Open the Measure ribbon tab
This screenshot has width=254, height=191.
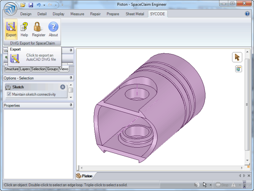(x=77, y=14)
